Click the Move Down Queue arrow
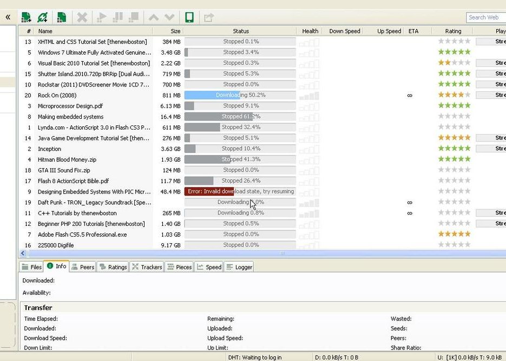 (169, 17)
